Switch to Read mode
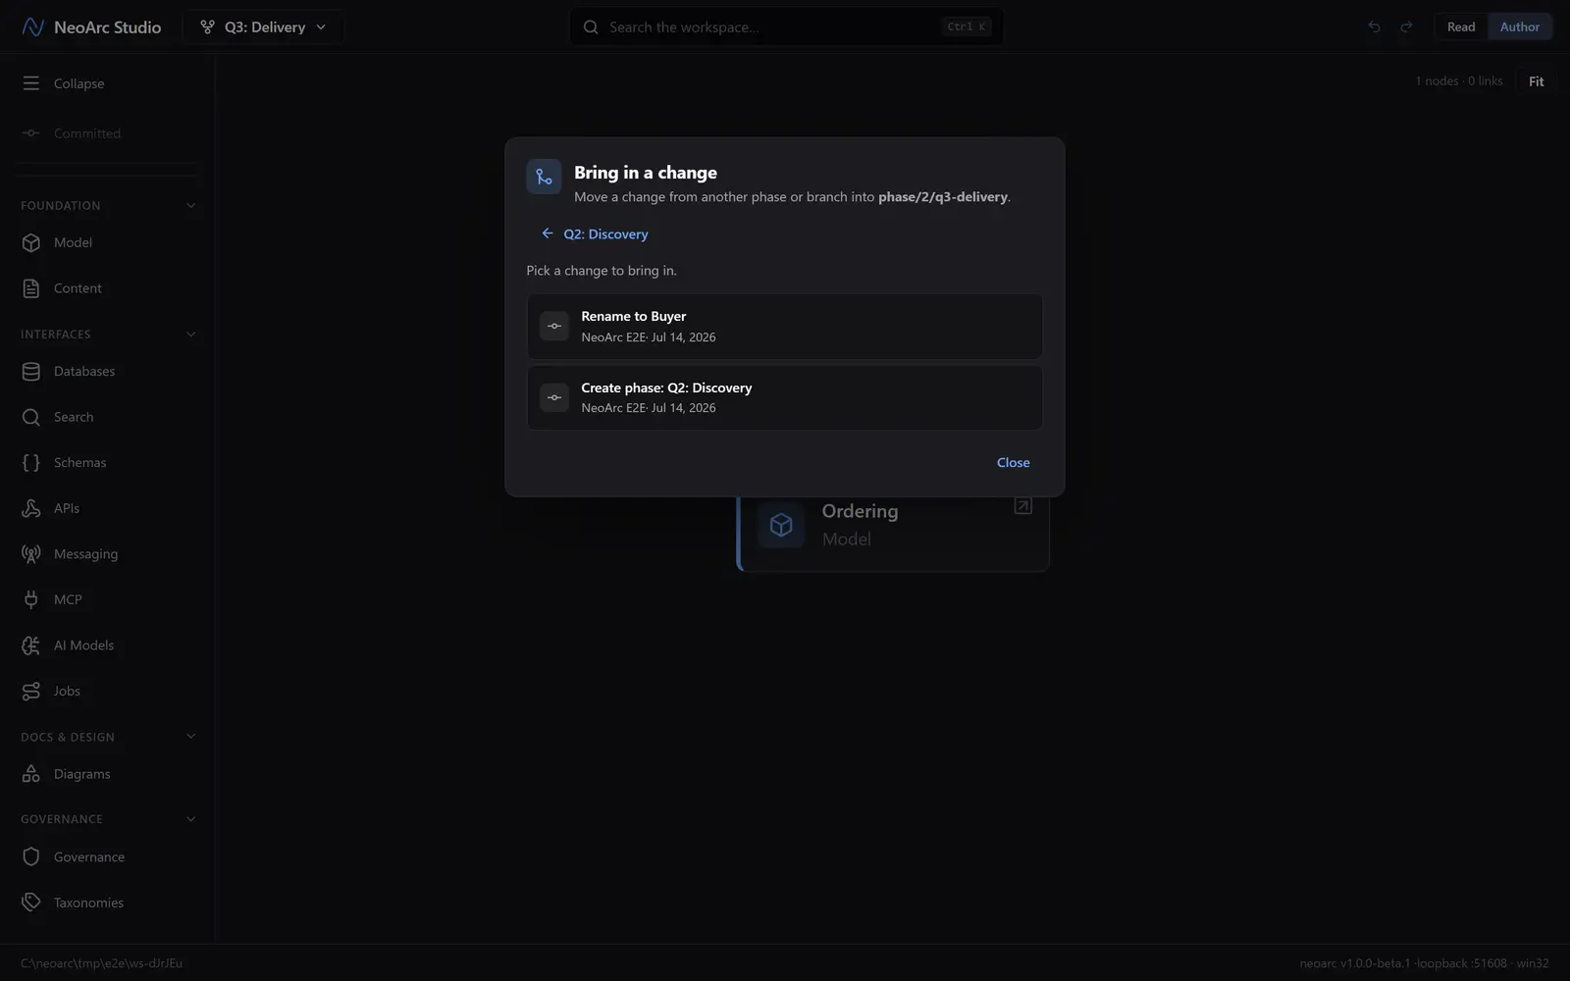This screenshot has height=981, width=1570. point(1461,26)
